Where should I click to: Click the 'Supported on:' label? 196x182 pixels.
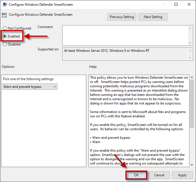point(48,49)
